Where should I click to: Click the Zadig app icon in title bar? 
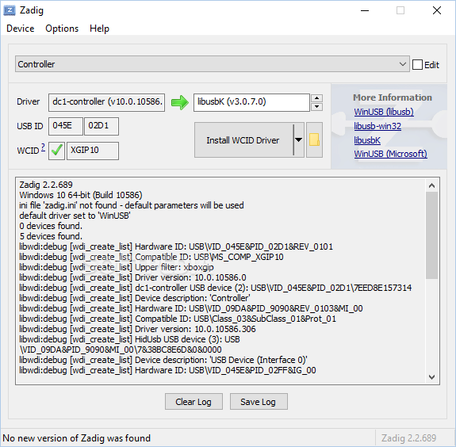[x=10, y=10]
